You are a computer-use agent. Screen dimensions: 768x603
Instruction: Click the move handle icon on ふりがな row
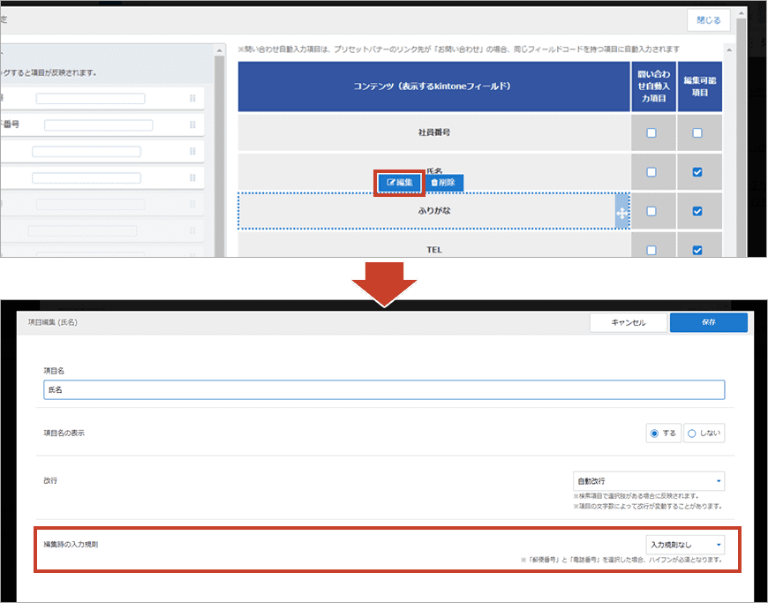pyautogui.click(x=622, y=212)
